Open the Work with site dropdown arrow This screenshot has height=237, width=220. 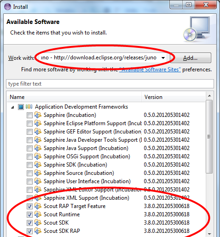163,58
